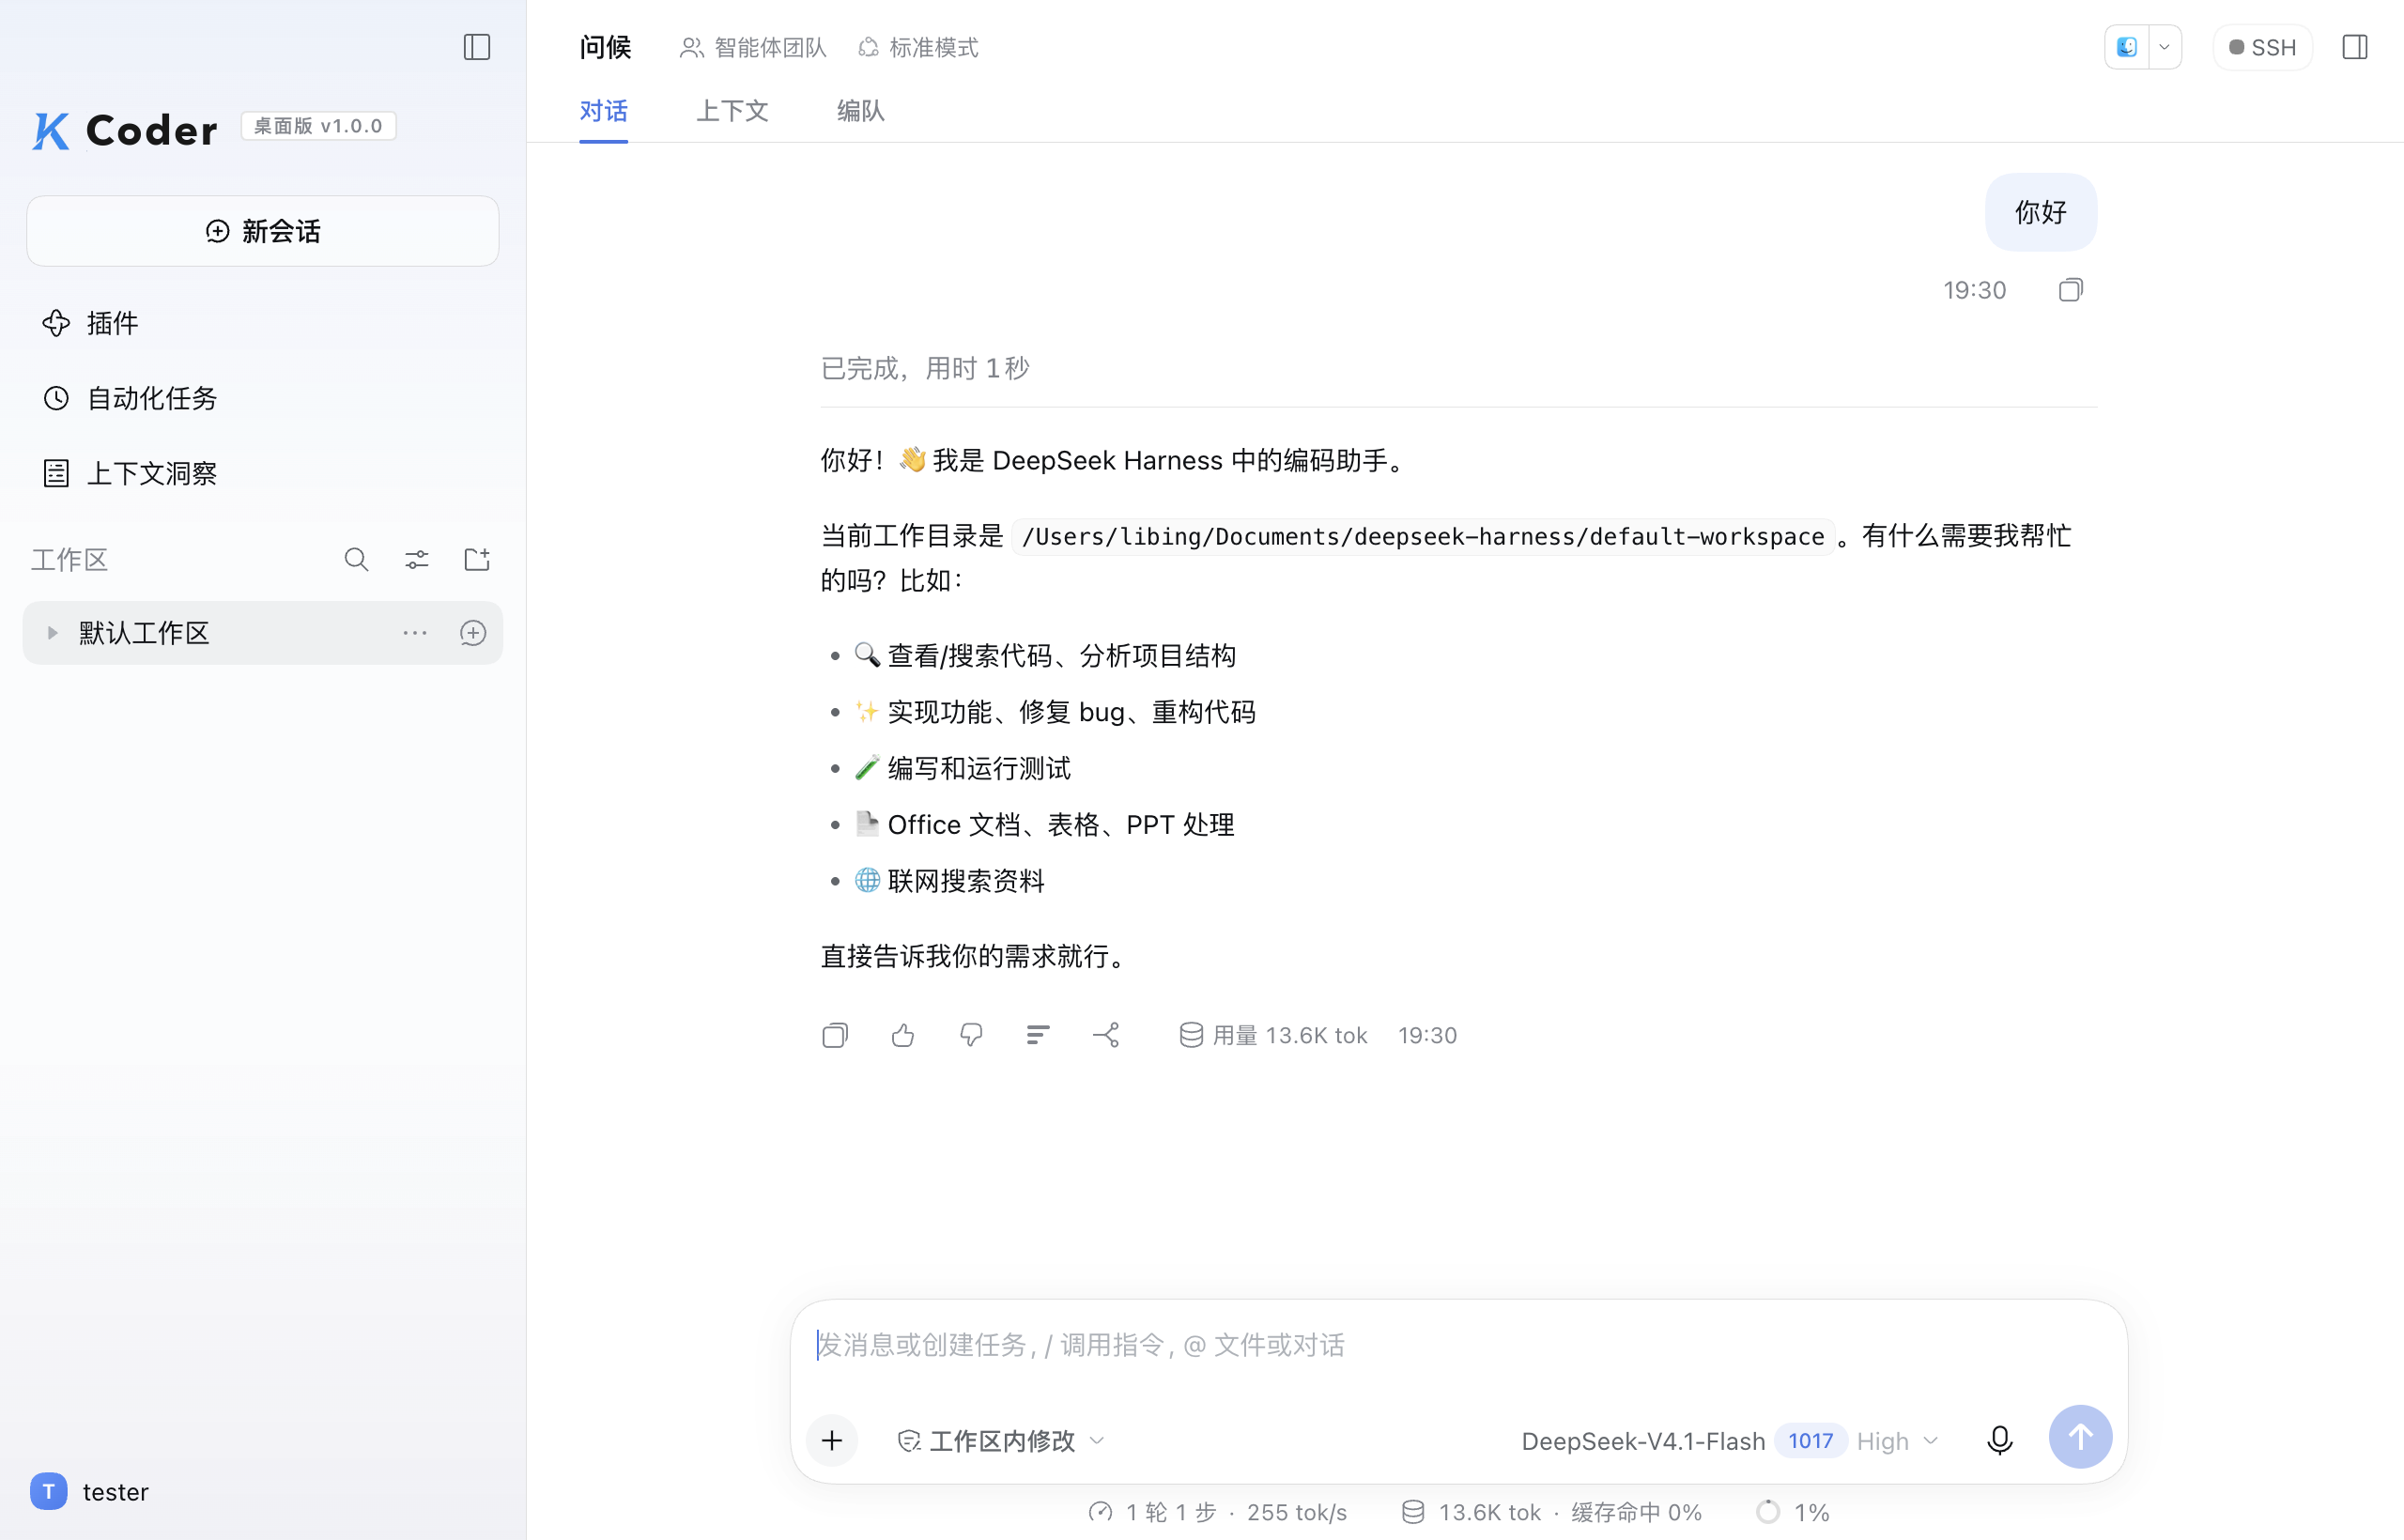Click 13.6K tok cache status entry
The width and height of the screenshot is (2404, 1540).
tap(1551, 1512)
